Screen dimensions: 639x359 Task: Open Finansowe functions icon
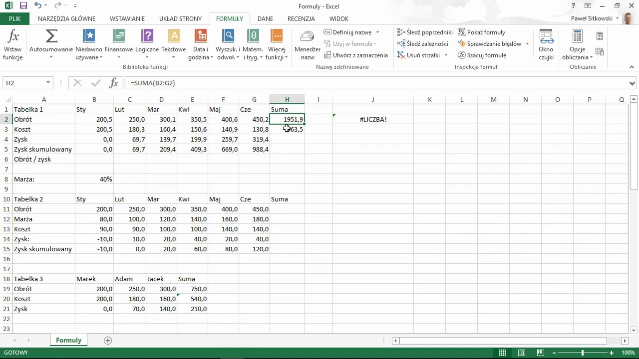[x=119, y=36]
